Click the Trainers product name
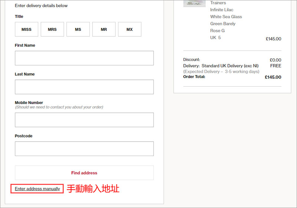Viewport: 297px width, 208px height. coord(218,3)
